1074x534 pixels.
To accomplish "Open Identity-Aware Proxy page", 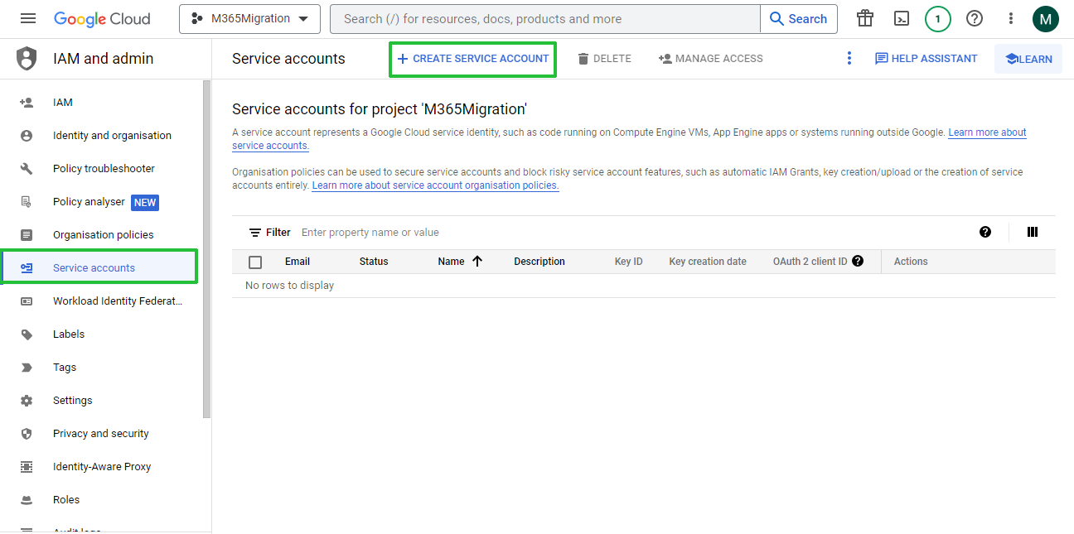I will pos(102,467).
